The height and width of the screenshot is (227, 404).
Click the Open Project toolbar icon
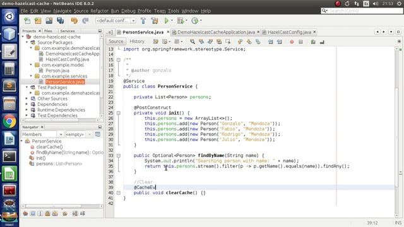(x=49, y=21)
